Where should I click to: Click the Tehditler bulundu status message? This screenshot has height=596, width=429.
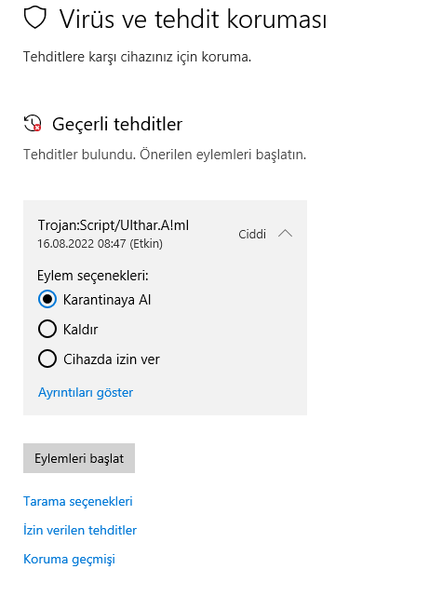(x=165, y=155)
